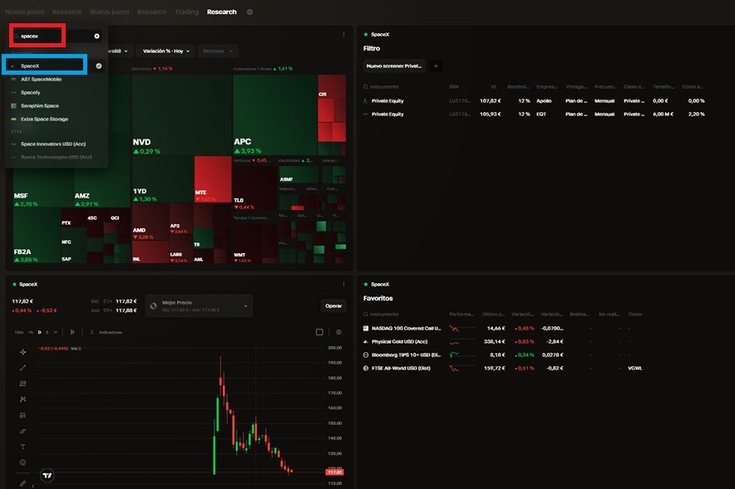The width and height of the screenshot is (735, 489).
Task: Select the trend line drawing tool
Action: click(23, 368)
